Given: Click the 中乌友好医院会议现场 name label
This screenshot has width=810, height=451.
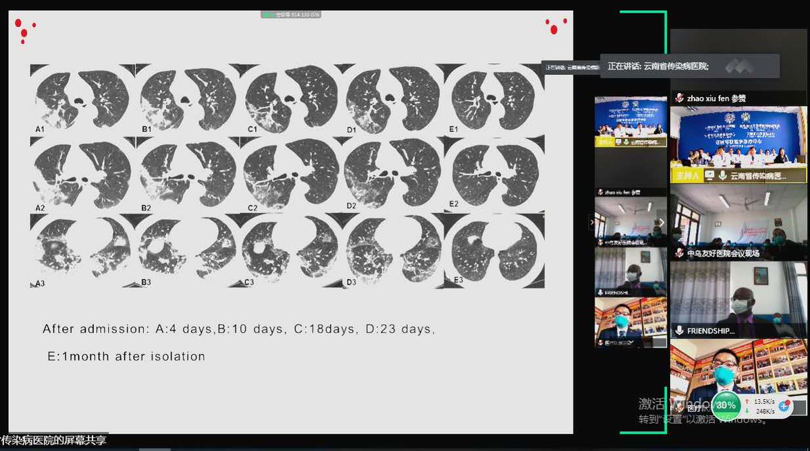Looking at the screenshot, I should pyautogui.click(x=724, y=253).
